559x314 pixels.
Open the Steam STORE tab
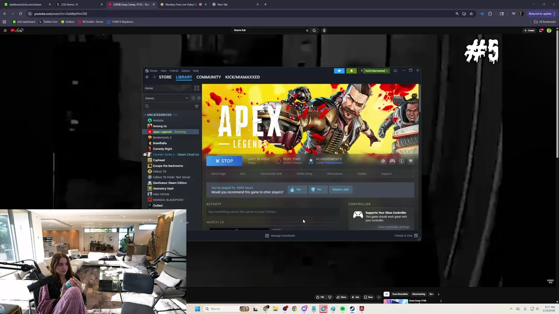pos(165,77)
